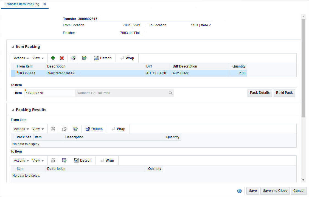Wrap text in Item Packing table
This screenshot has width=309, height=197.
point(127,58)
